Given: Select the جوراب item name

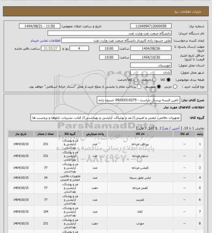Looking at the screenshot, I should pyautogui.click(x=140, y=223).
